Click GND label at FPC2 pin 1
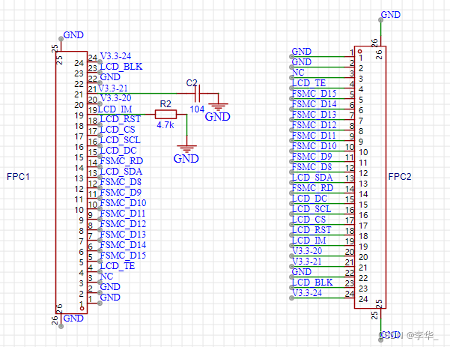450x347 pixels. click(x=302, y=52)
